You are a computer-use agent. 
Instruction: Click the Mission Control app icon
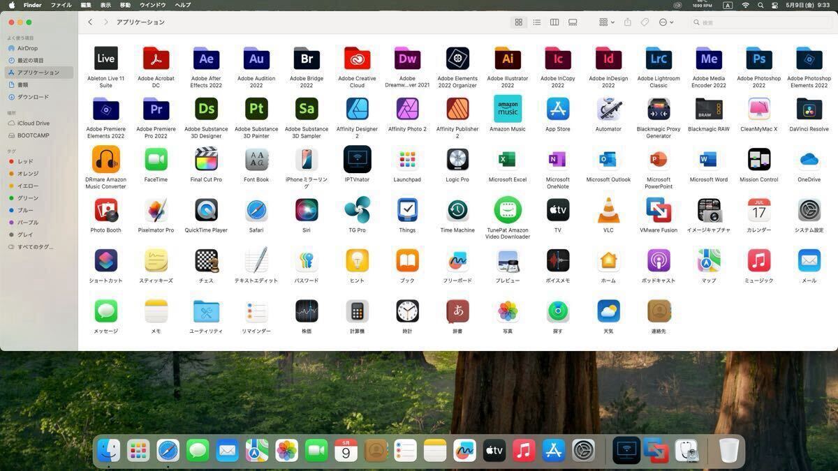[759, 160]
